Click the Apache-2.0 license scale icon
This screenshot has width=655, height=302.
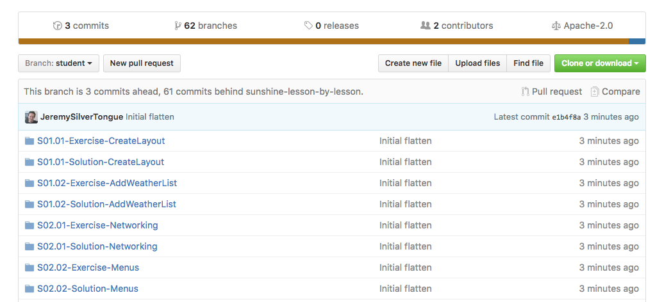tap(556, 26)
